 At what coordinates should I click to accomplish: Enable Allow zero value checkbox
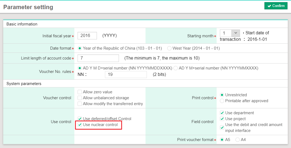tap(80, 92)
